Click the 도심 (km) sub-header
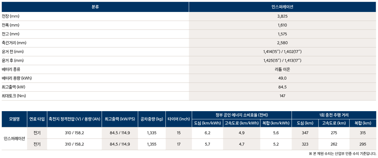The width and height of the screenshot is (378, 158). click(305, 123)
